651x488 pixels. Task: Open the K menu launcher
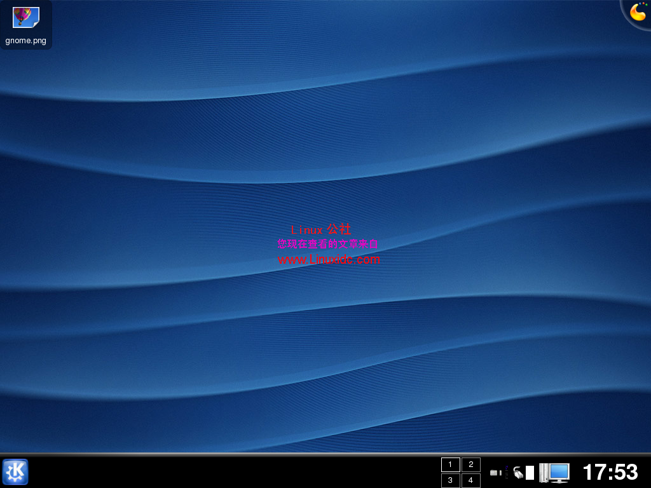15,472
